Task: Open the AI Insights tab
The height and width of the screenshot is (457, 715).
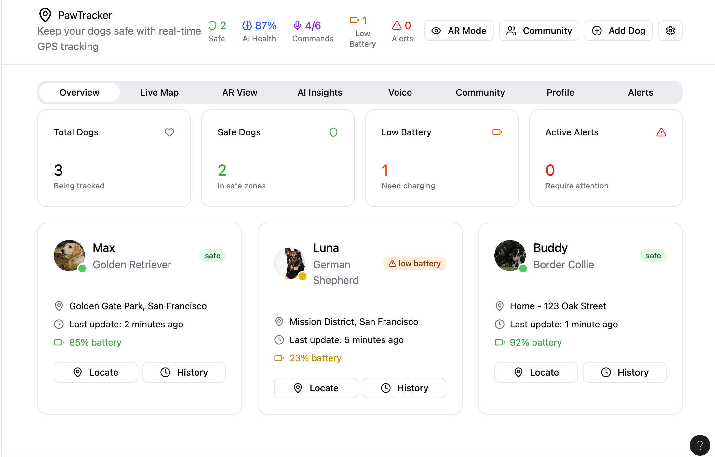Action: tap(320, 92)
